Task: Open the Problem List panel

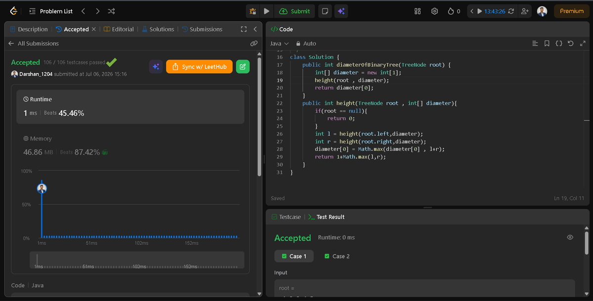Action: tap(50, 11)
